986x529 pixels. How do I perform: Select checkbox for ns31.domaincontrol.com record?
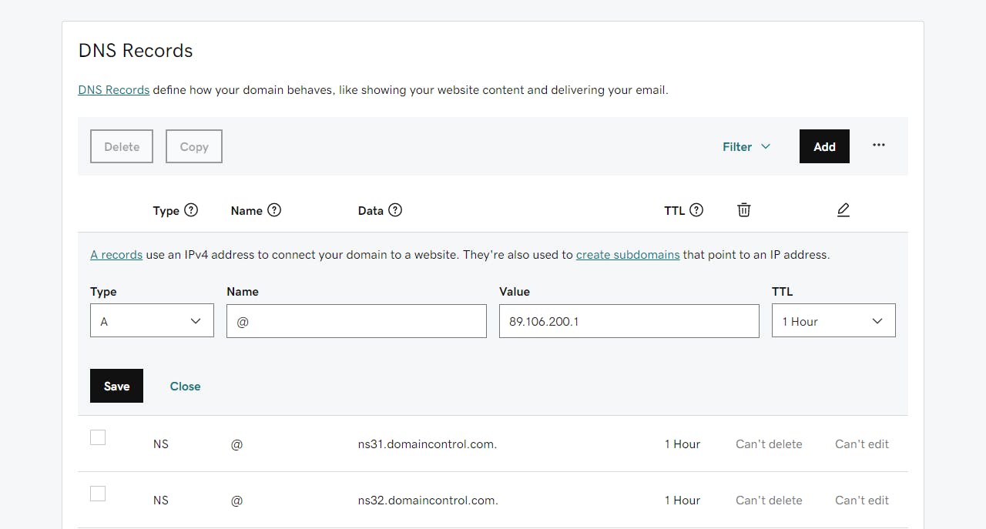(x=98, y=437)
